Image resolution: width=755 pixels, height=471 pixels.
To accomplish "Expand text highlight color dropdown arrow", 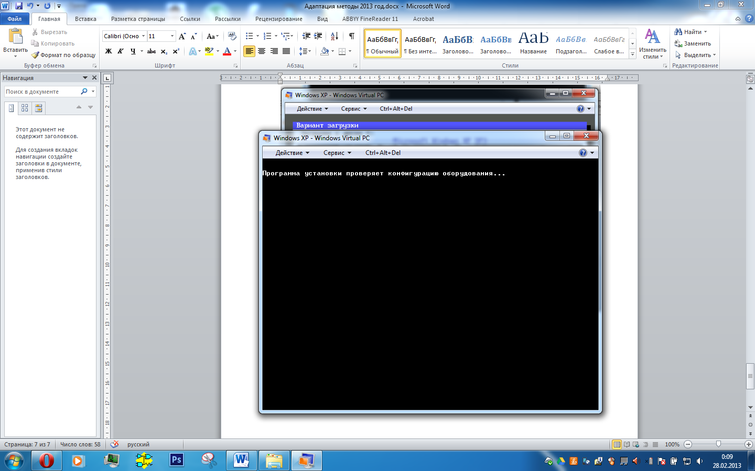I will click(x=217, y=51).
